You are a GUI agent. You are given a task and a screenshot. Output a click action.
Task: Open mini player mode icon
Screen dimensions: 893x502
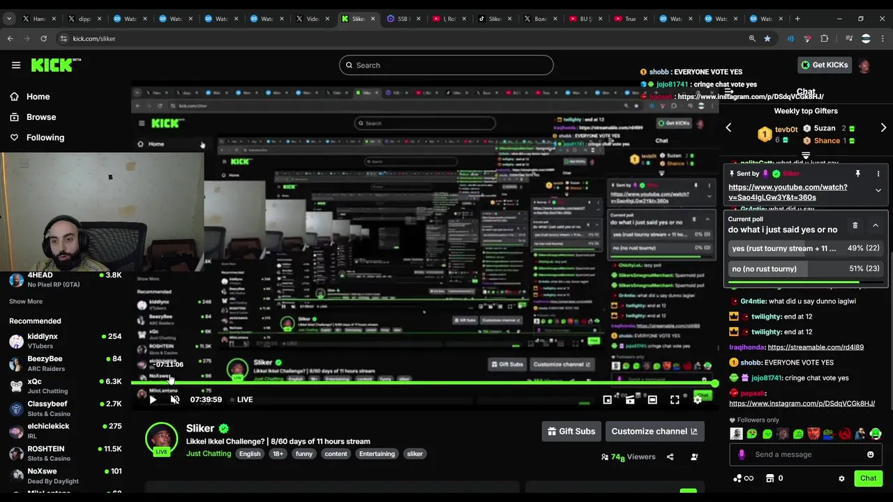point(608,400)
